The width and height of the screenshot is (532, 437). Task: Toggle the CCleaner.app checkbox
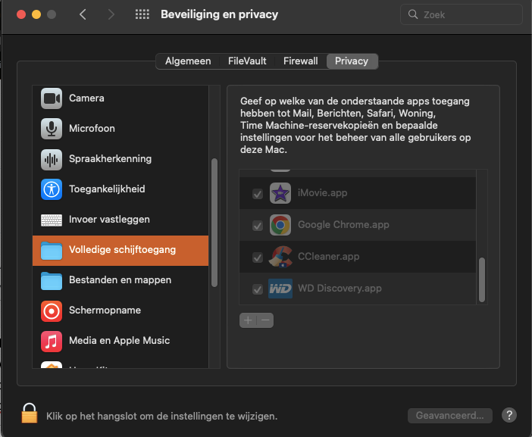tap(258, 258)
